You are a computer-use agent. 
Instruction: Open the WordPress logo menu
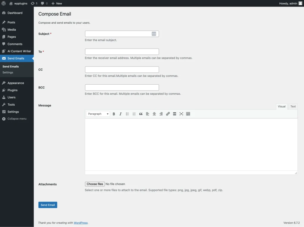3,3
